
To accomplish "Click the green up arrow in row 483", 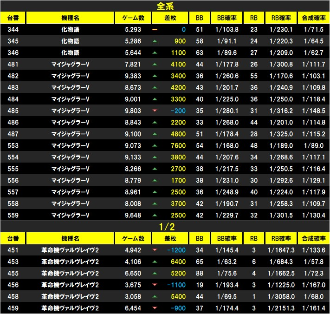I will click(x=155, y=87).
